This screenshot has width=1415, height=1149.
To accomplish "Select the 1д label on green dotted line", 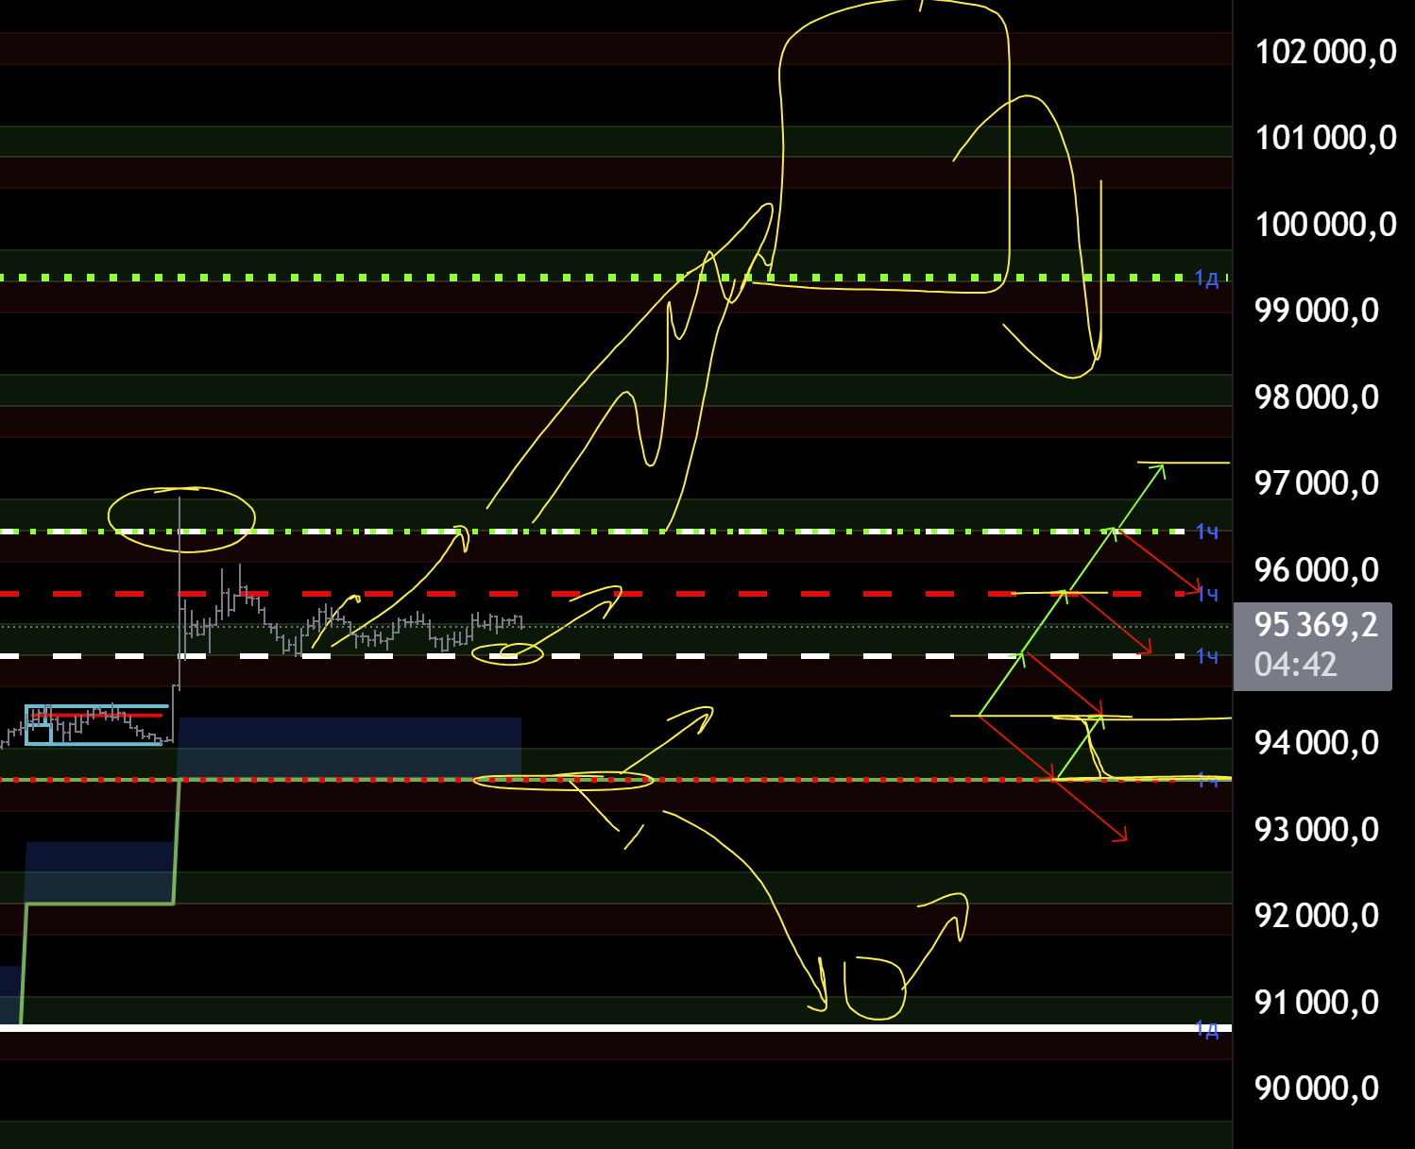I will [x=1206, y=279].
